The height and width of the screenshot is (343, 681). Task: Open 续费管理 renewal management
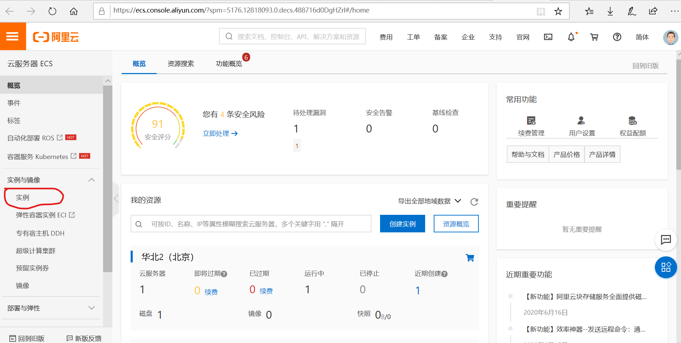coord(531,126)
